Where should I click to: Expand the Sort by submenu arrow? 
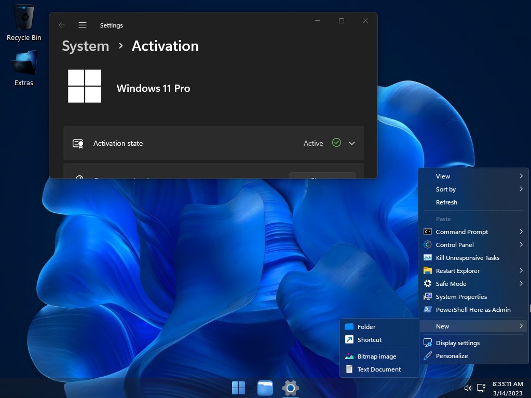521,189
